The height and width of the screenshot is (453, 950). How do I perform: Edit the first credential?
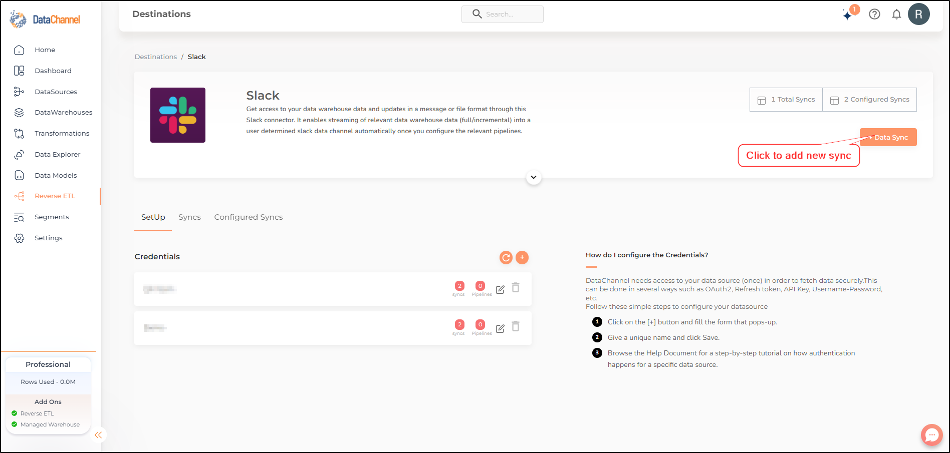pos(500,289)
